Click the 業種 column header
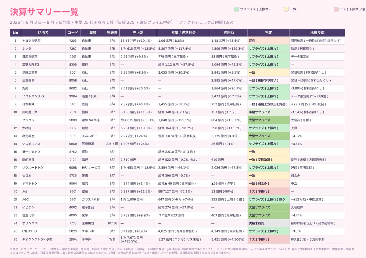This screenshot has height=258, width=366. point(93,33)
